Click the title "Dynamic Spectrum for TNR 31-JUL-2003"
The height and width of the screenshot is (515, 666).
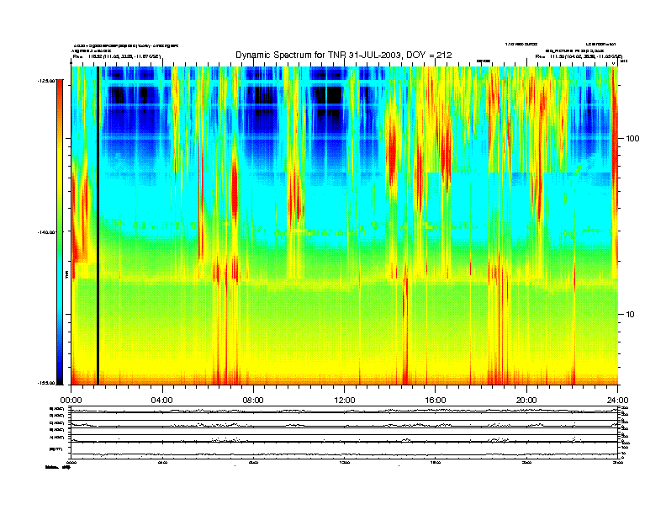(x=320, y=55)
